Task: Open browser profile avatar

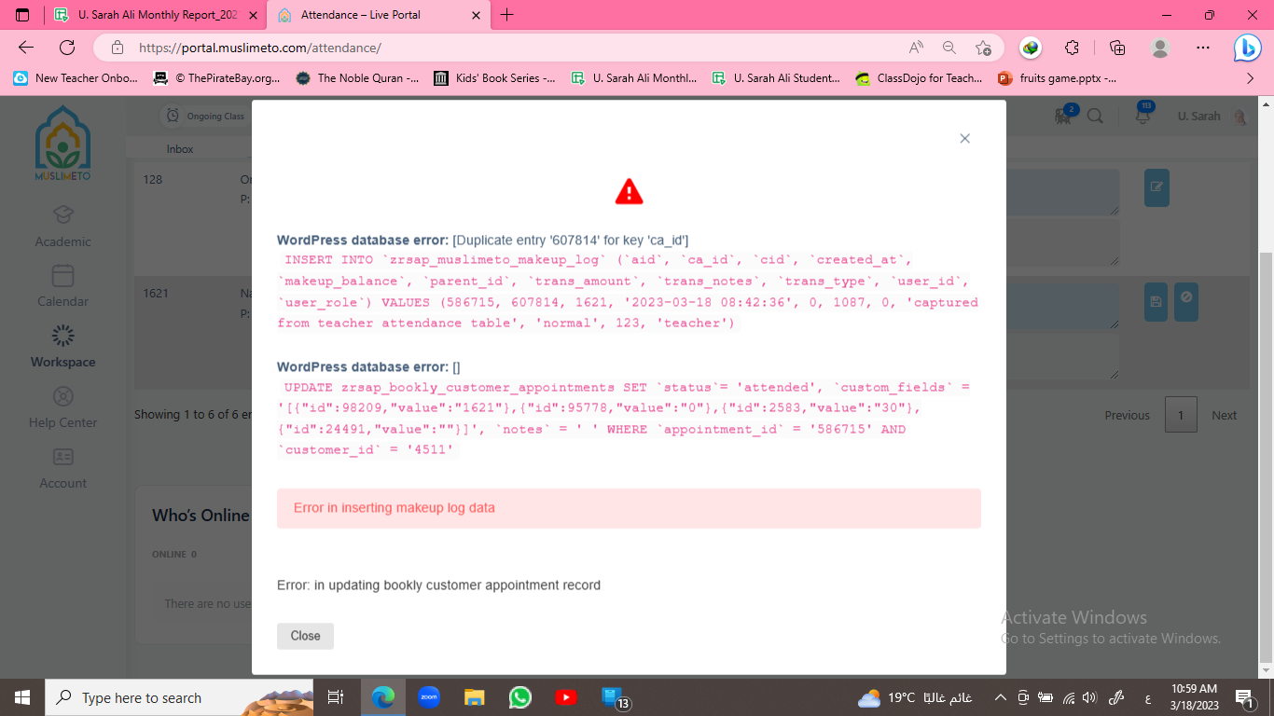Action: 1160,48
